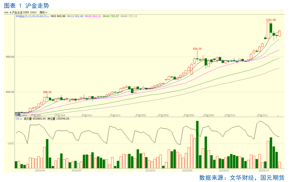Click the 成交量 602860.00 volume readout

click(x=35, y=119)
